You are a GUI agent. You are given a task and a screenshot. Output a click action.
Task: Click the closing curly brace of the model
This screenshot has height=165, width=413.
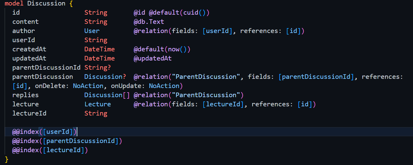7,159
